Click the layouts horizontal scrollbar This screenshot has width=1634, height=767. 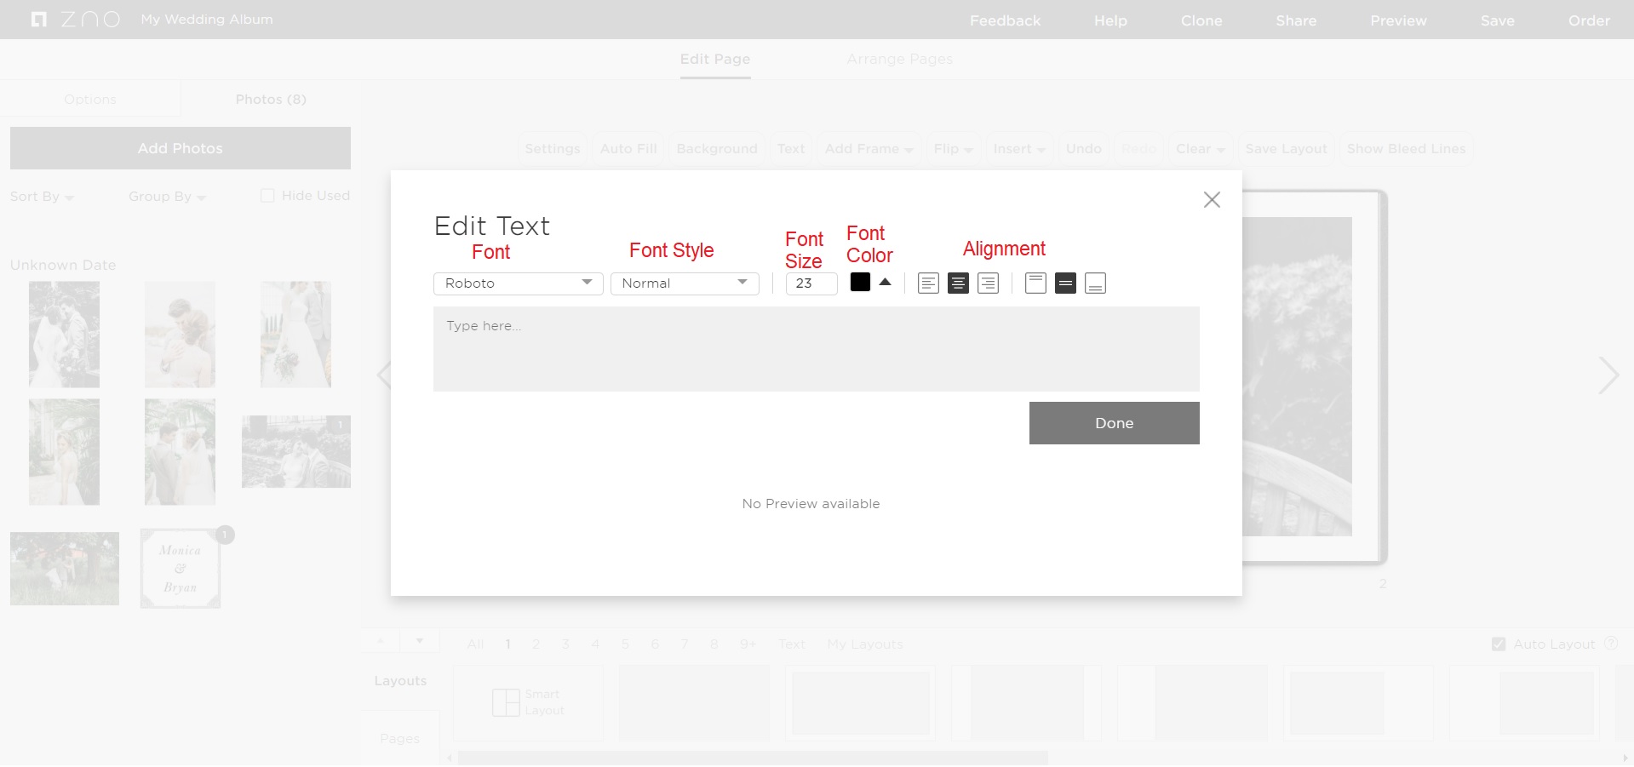pyautogui.click(x=753, y=758)
